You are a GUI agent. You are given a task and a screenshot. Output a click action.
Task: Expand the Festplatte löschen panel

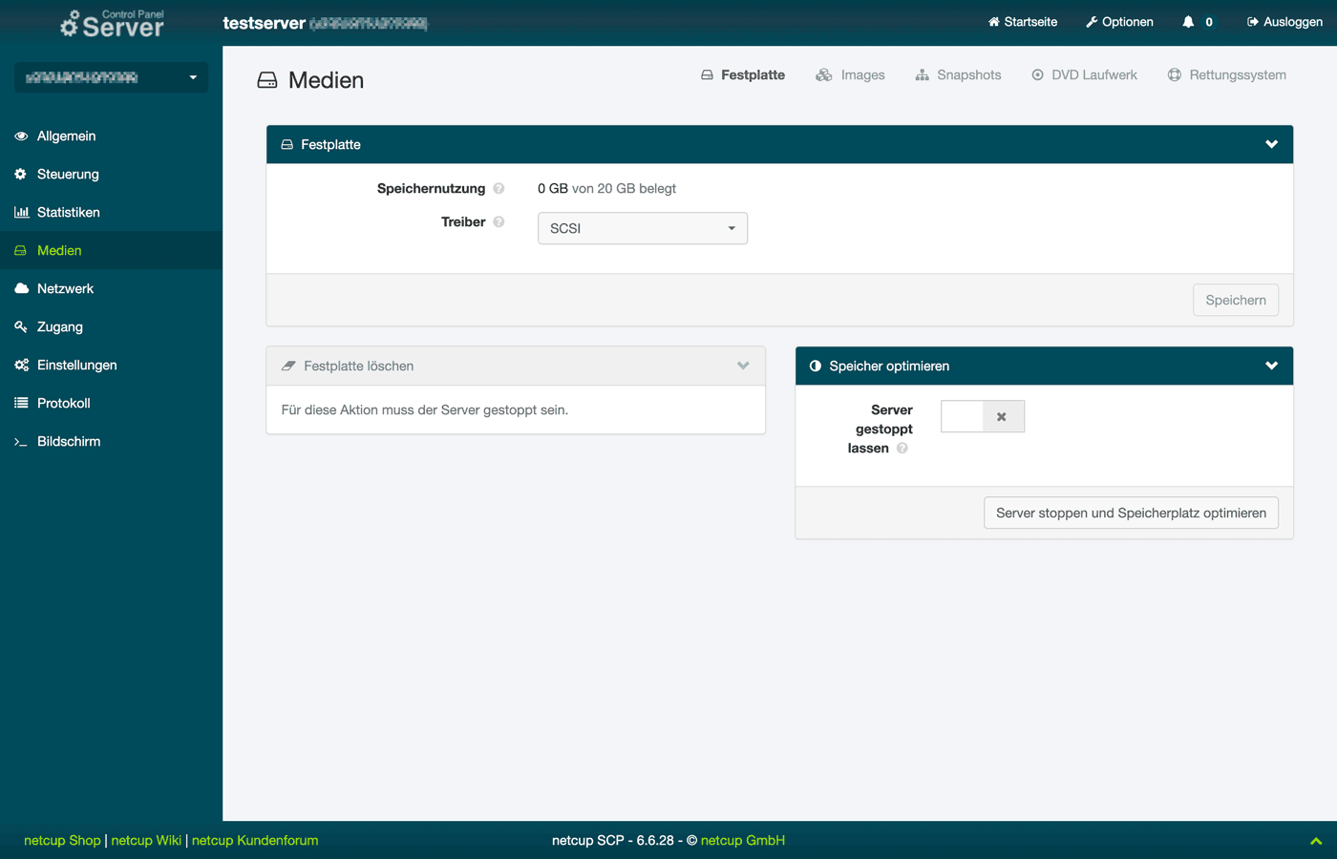tap(743, 367)
